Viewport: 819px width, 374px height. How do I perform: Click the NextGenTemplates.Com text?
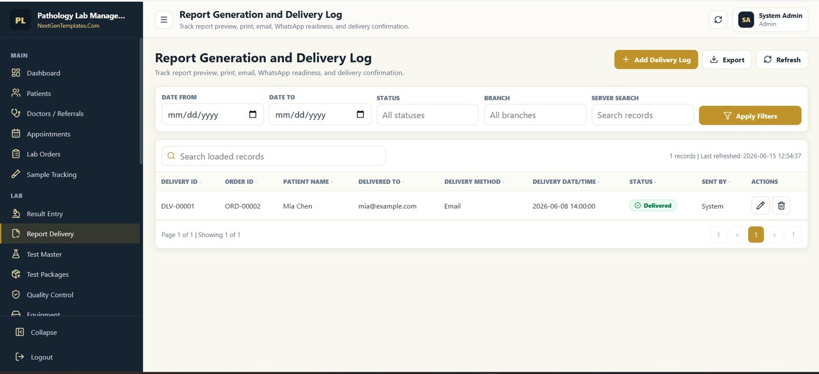[x=68, y=26]
